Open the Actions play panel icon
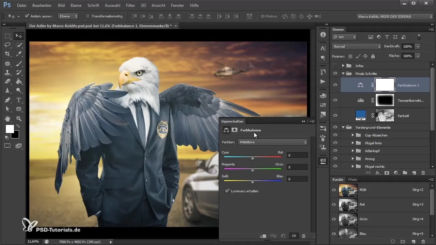This screenshot has width=436, height=245. [x=323, y=82]
